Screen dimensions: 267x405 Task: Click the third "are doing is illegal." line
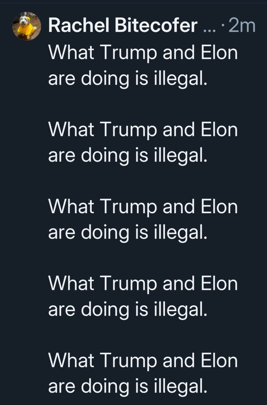point(127,233)
